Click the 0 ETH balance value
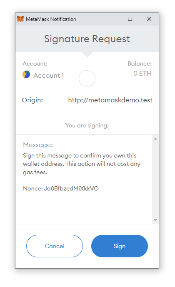Image resolution: width=175 pixels, height=287 pixels. tap(142, 74)
